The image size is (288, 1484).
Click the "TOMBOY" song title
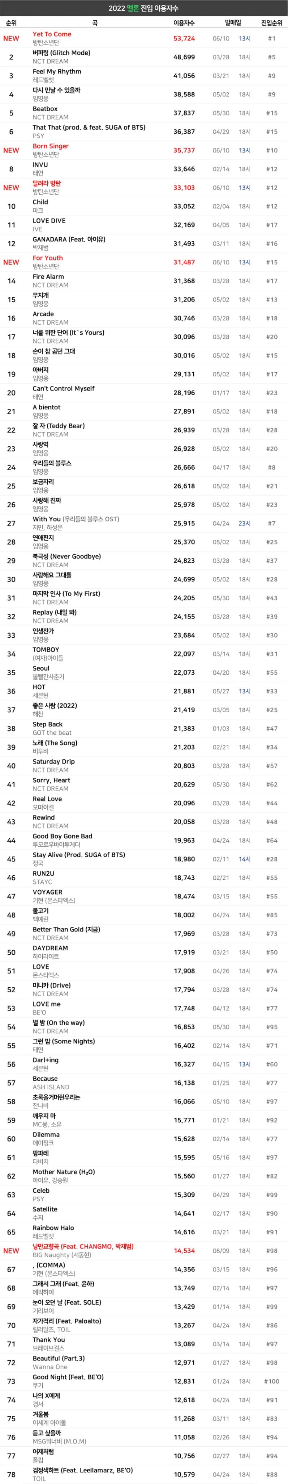coord(46,650)
